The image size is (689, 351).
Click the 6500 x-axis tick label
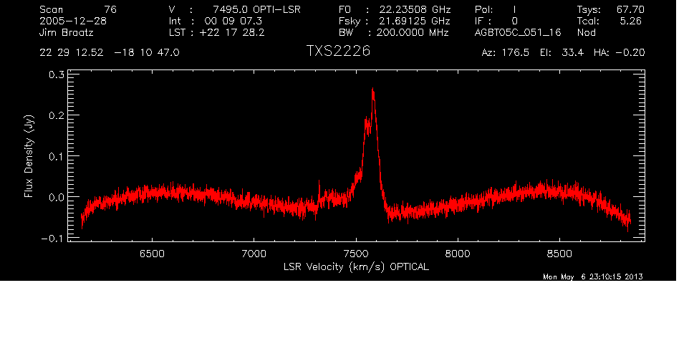coord(152,254)
